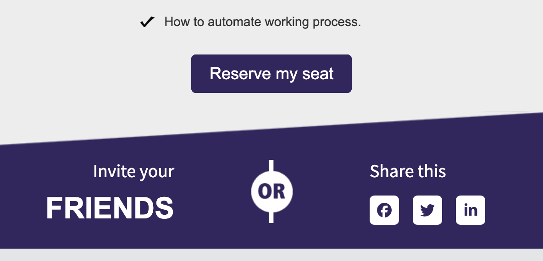Share the page via LinkedIn icon

(470, 210)
